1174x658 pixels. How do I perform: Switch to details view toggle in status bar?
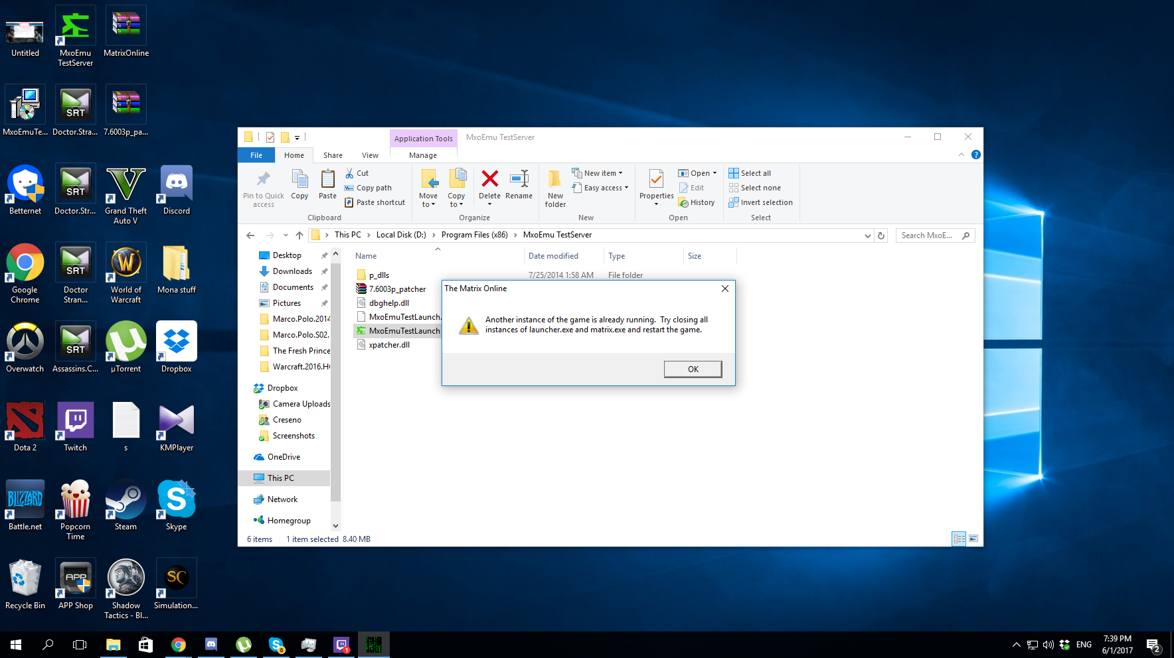click(x=959, y=539)
